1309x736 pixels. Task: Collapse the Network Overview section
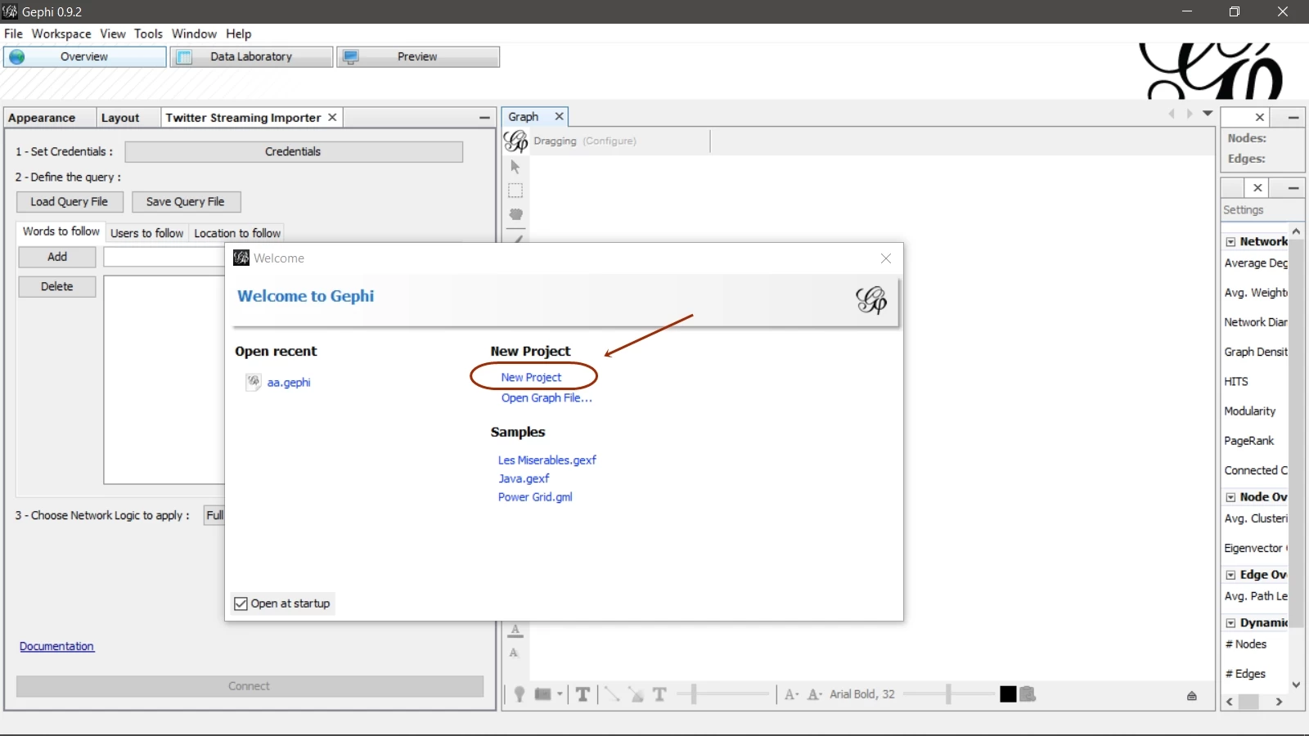click(1230, 242)
